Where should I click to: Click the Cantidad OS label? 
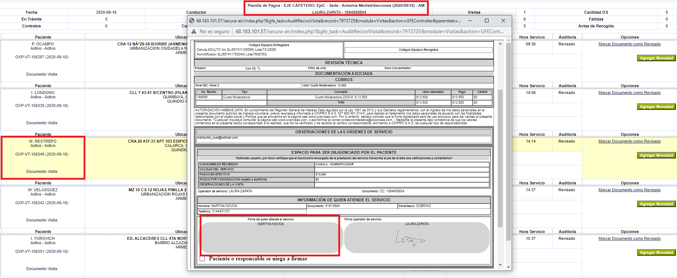596,12
